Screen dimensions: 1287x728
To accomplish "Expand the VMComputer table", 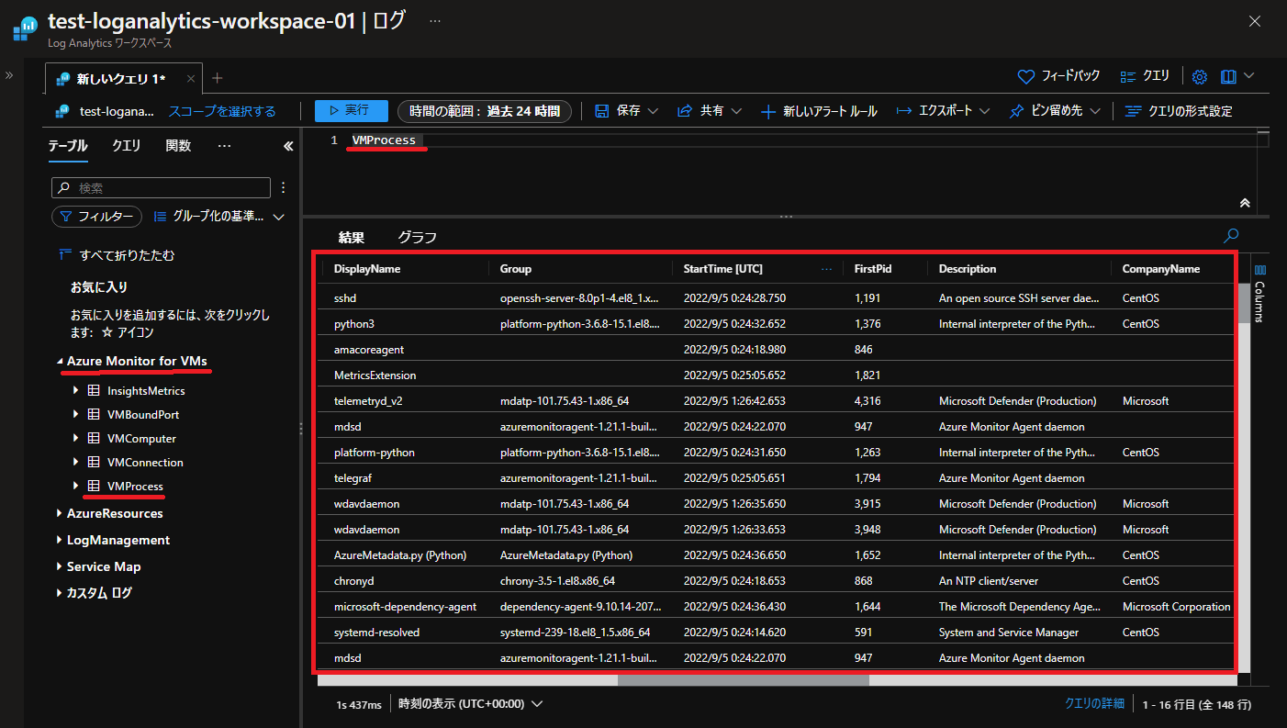I will coord(76,439).
